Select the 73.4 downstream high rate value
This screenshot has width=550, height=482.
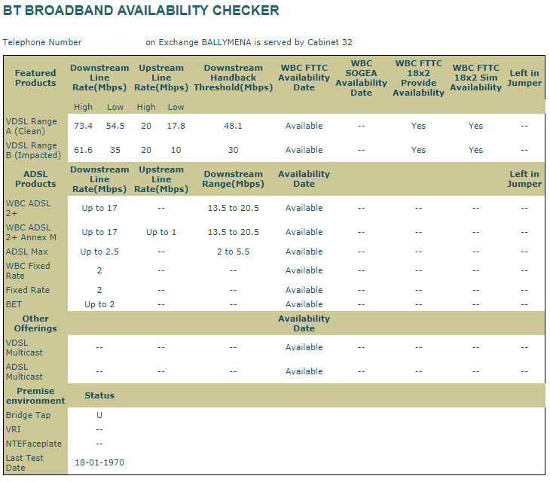click(83, 126)
